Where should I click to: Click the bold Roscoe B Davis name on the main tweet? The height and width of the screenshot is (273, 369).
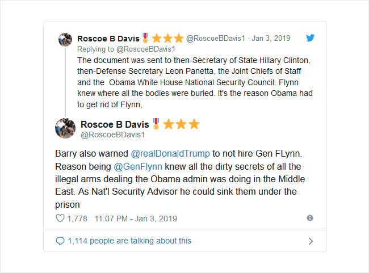click(115, 124)
